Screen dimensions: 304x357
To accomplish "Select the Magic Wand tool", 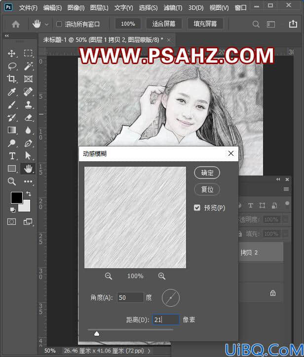I will 28,66.
